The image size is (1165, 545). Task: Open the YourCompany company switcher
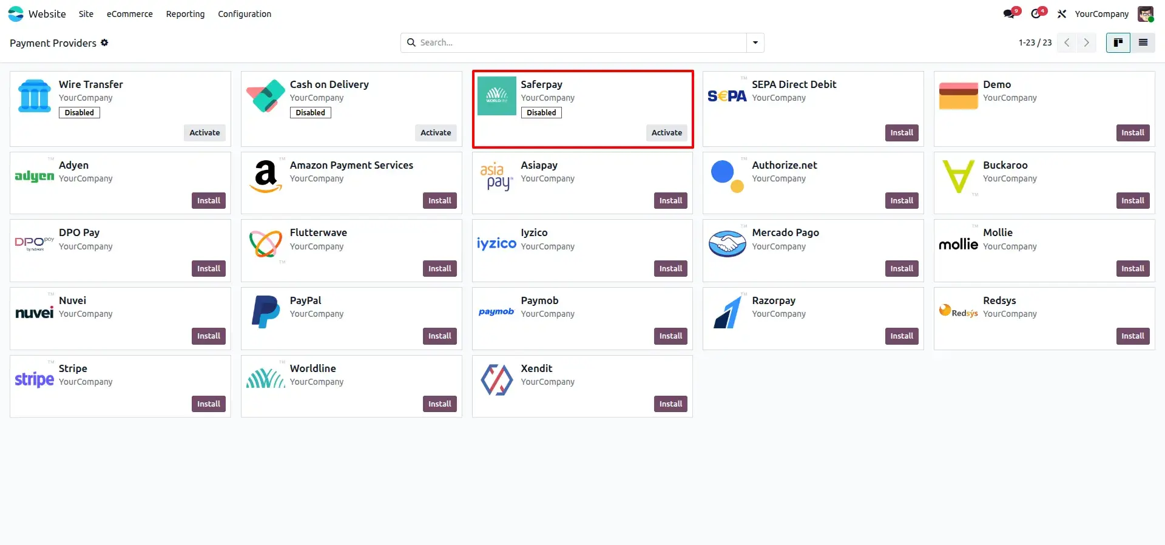[1102, 14]
